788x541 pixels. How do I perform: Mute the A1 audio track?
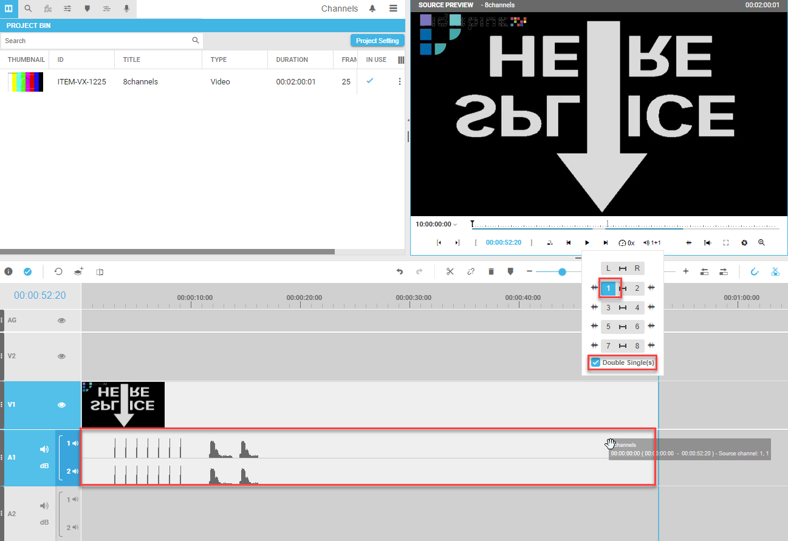[x=44, y=449]
